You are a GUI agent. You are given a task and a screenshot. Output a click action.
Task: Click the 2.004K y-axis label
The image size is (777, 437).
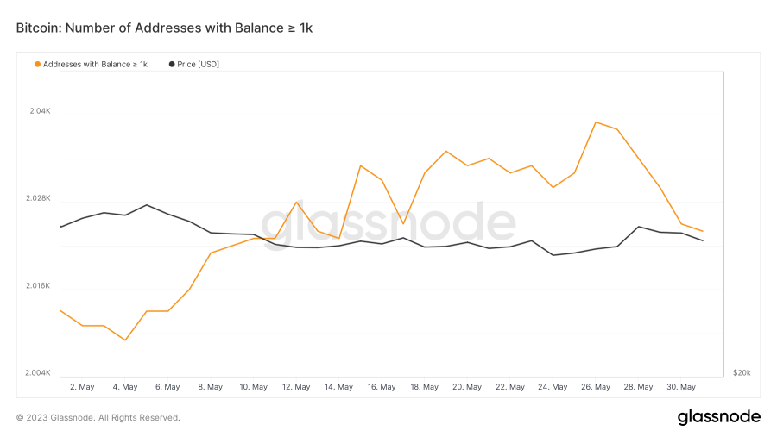pos(38,372)
